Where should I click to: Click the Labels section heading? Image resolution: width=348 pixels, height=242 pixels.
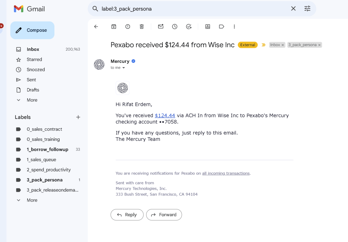(x=23, y=117)
